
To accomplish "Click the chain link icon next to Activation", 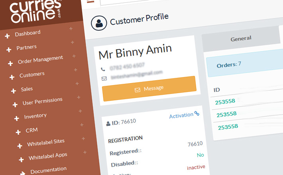I will (x=197, y=114).
